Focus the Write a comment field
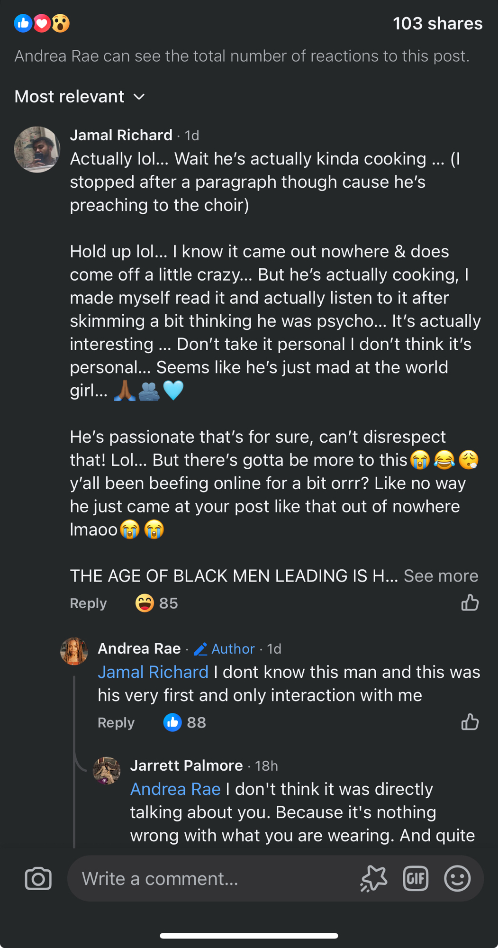 pos(213,879)
